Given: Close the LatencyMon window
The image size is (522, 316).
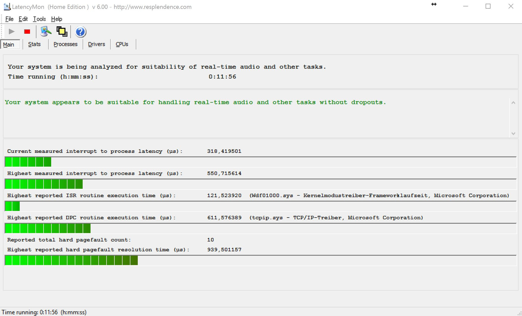Looking at the screenshot, I should coord(511,6).
